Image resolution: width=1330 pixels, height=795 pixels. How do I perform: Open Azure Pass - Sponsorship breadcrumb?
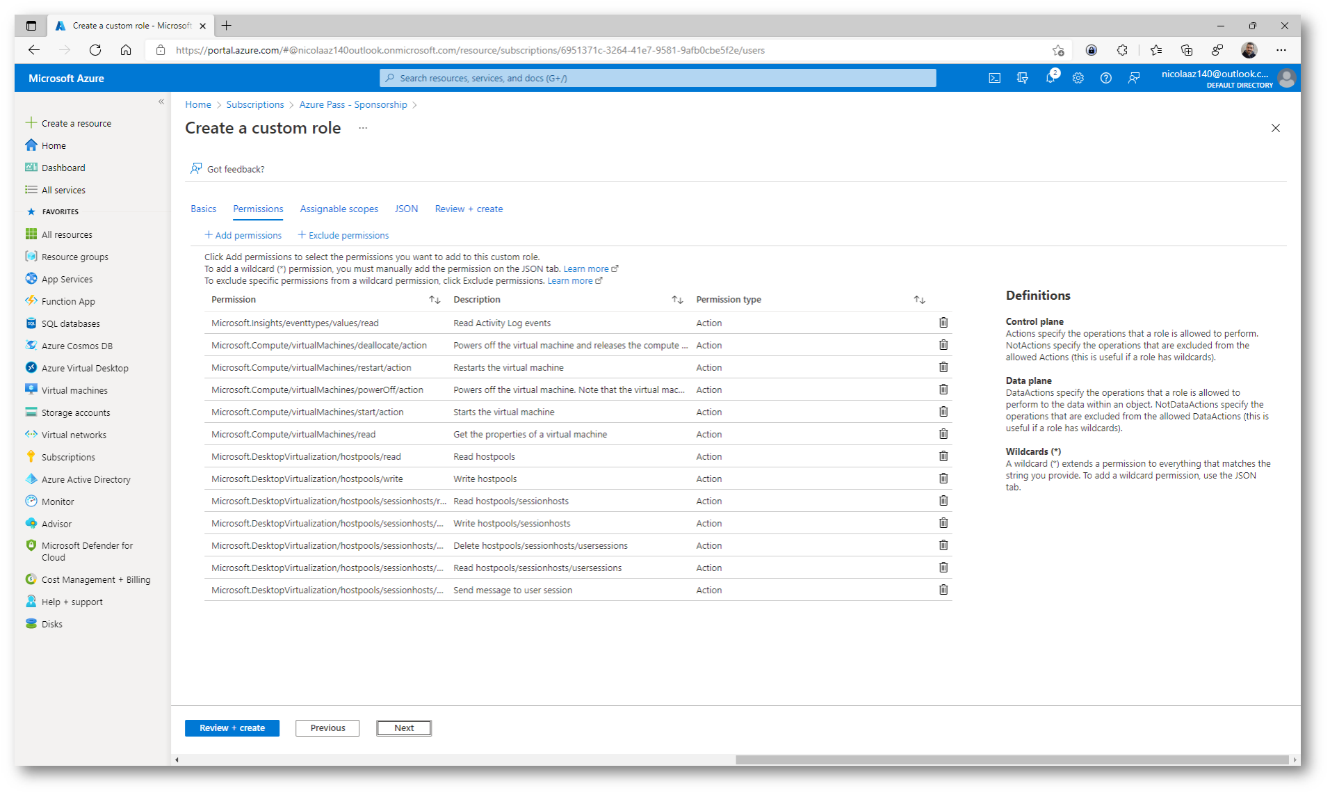353,104
